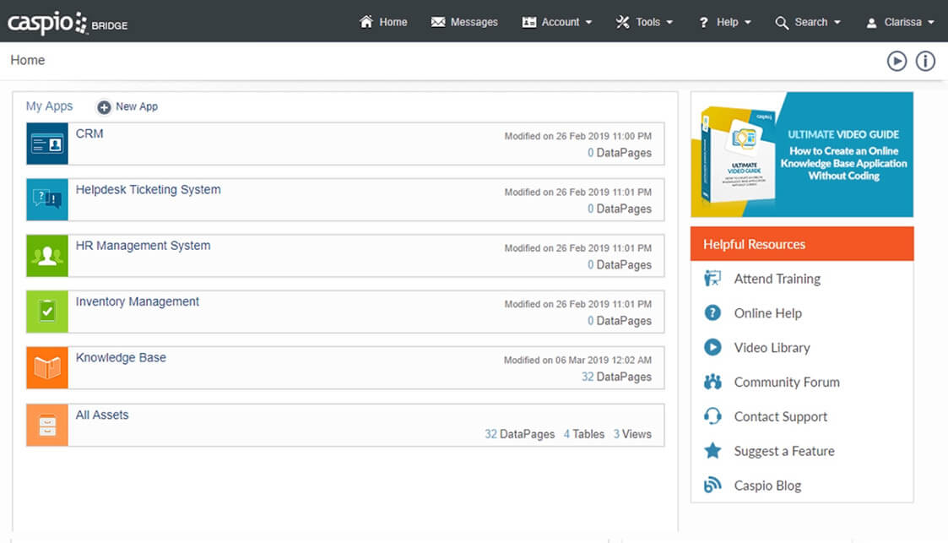Image resolution: width=948 pixels, height=543 pixels.
Task: Click the Online Help icon
Action: tap(712, 312)
